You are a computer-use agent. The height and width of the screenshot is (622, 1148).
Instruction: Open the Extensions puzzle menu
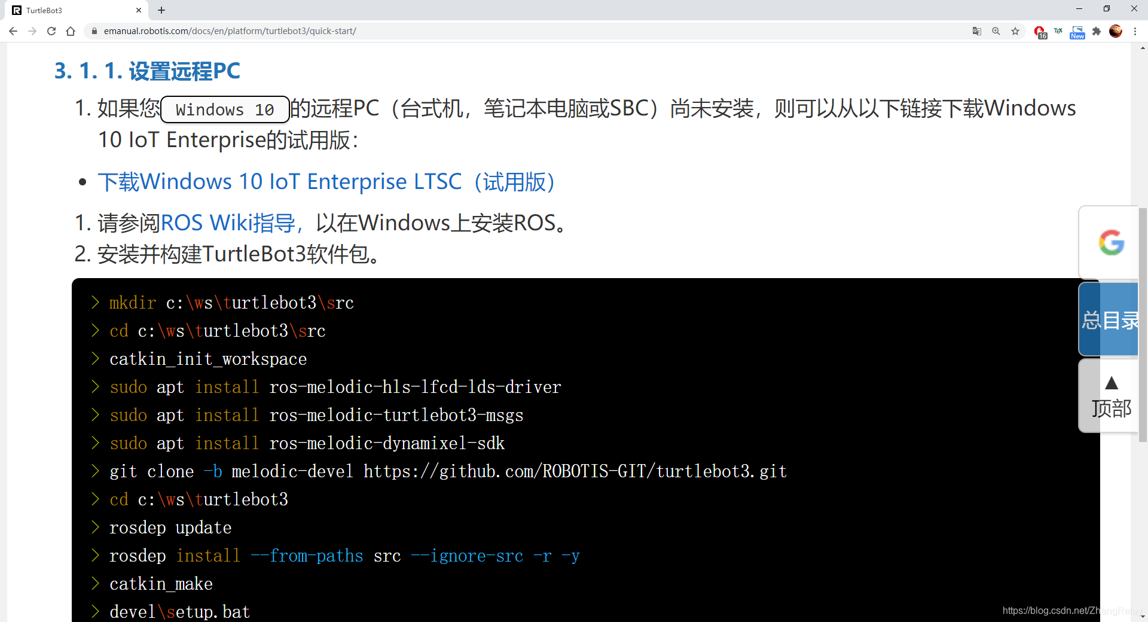pyautogui.click(x=1097, y=31)
